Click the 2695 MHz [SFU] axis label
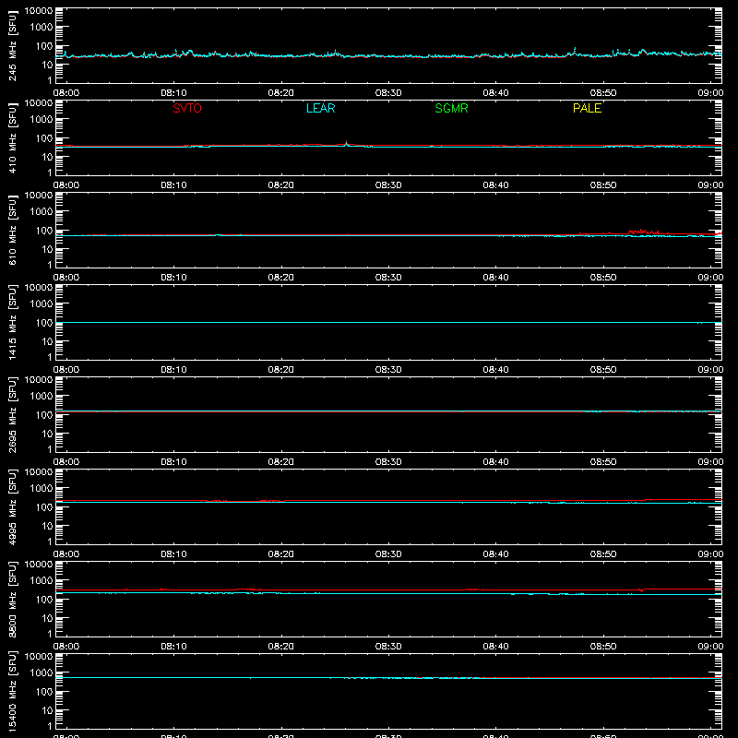Viewport: 738px width, 738px height. coord(12,414)
